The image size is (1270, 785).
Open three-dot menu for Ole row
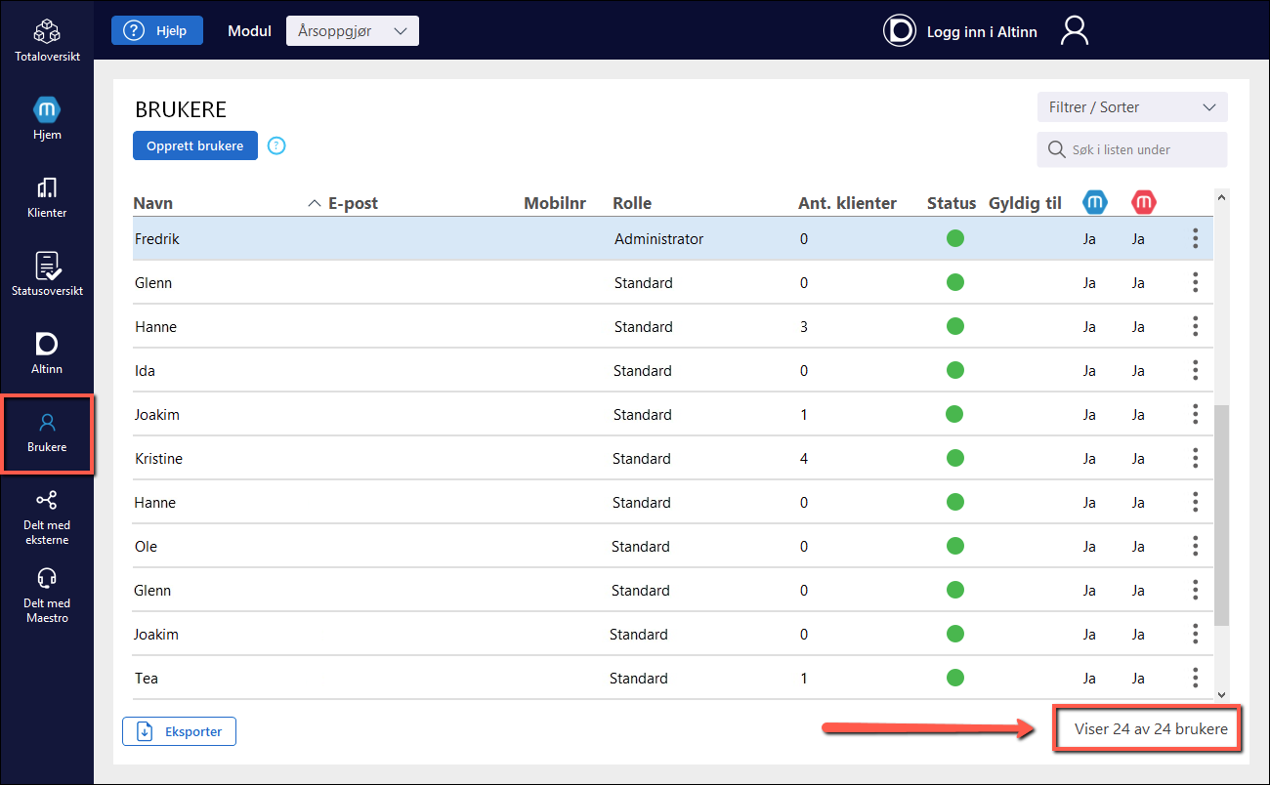1195,546
